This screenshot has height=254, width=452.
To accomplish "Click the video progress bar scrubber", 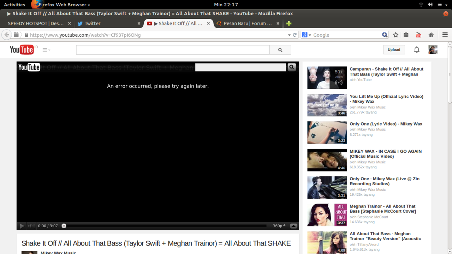I will [x=64, y=226].
